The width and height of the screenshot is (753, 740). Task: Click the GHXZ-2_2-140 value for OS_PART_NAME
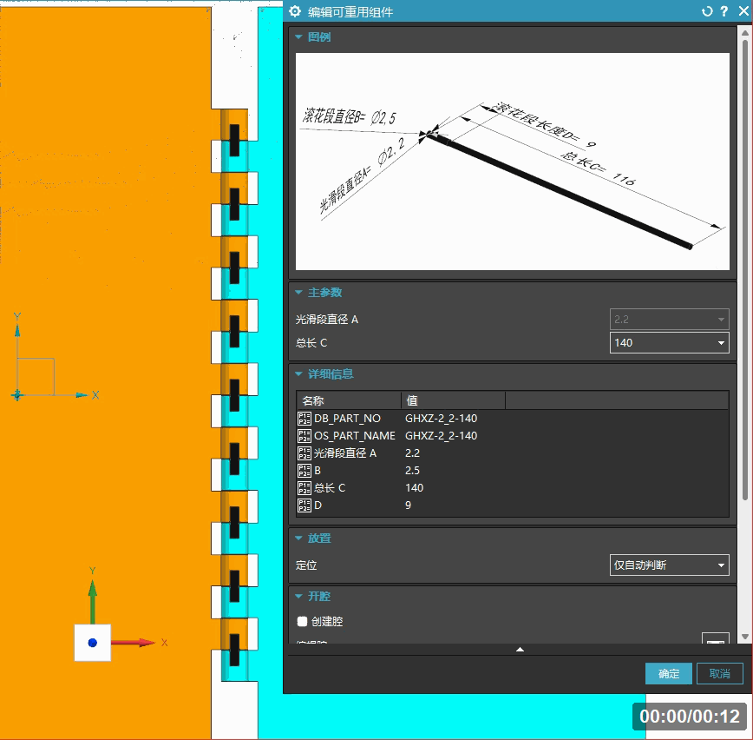(x=441, y=436)
